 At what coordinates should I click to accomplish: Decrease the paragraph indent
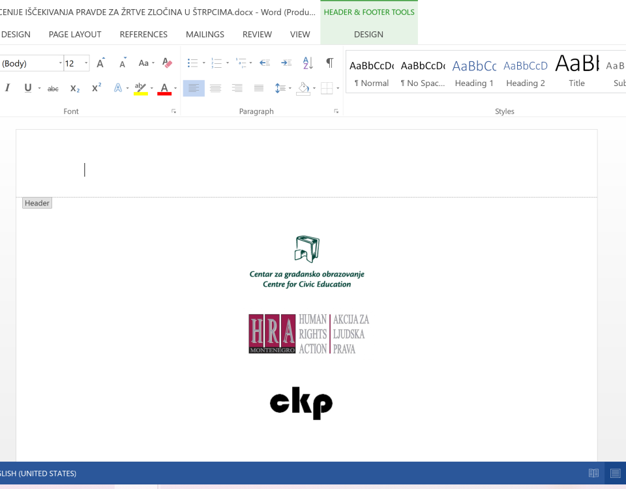[x=265, y=63]
